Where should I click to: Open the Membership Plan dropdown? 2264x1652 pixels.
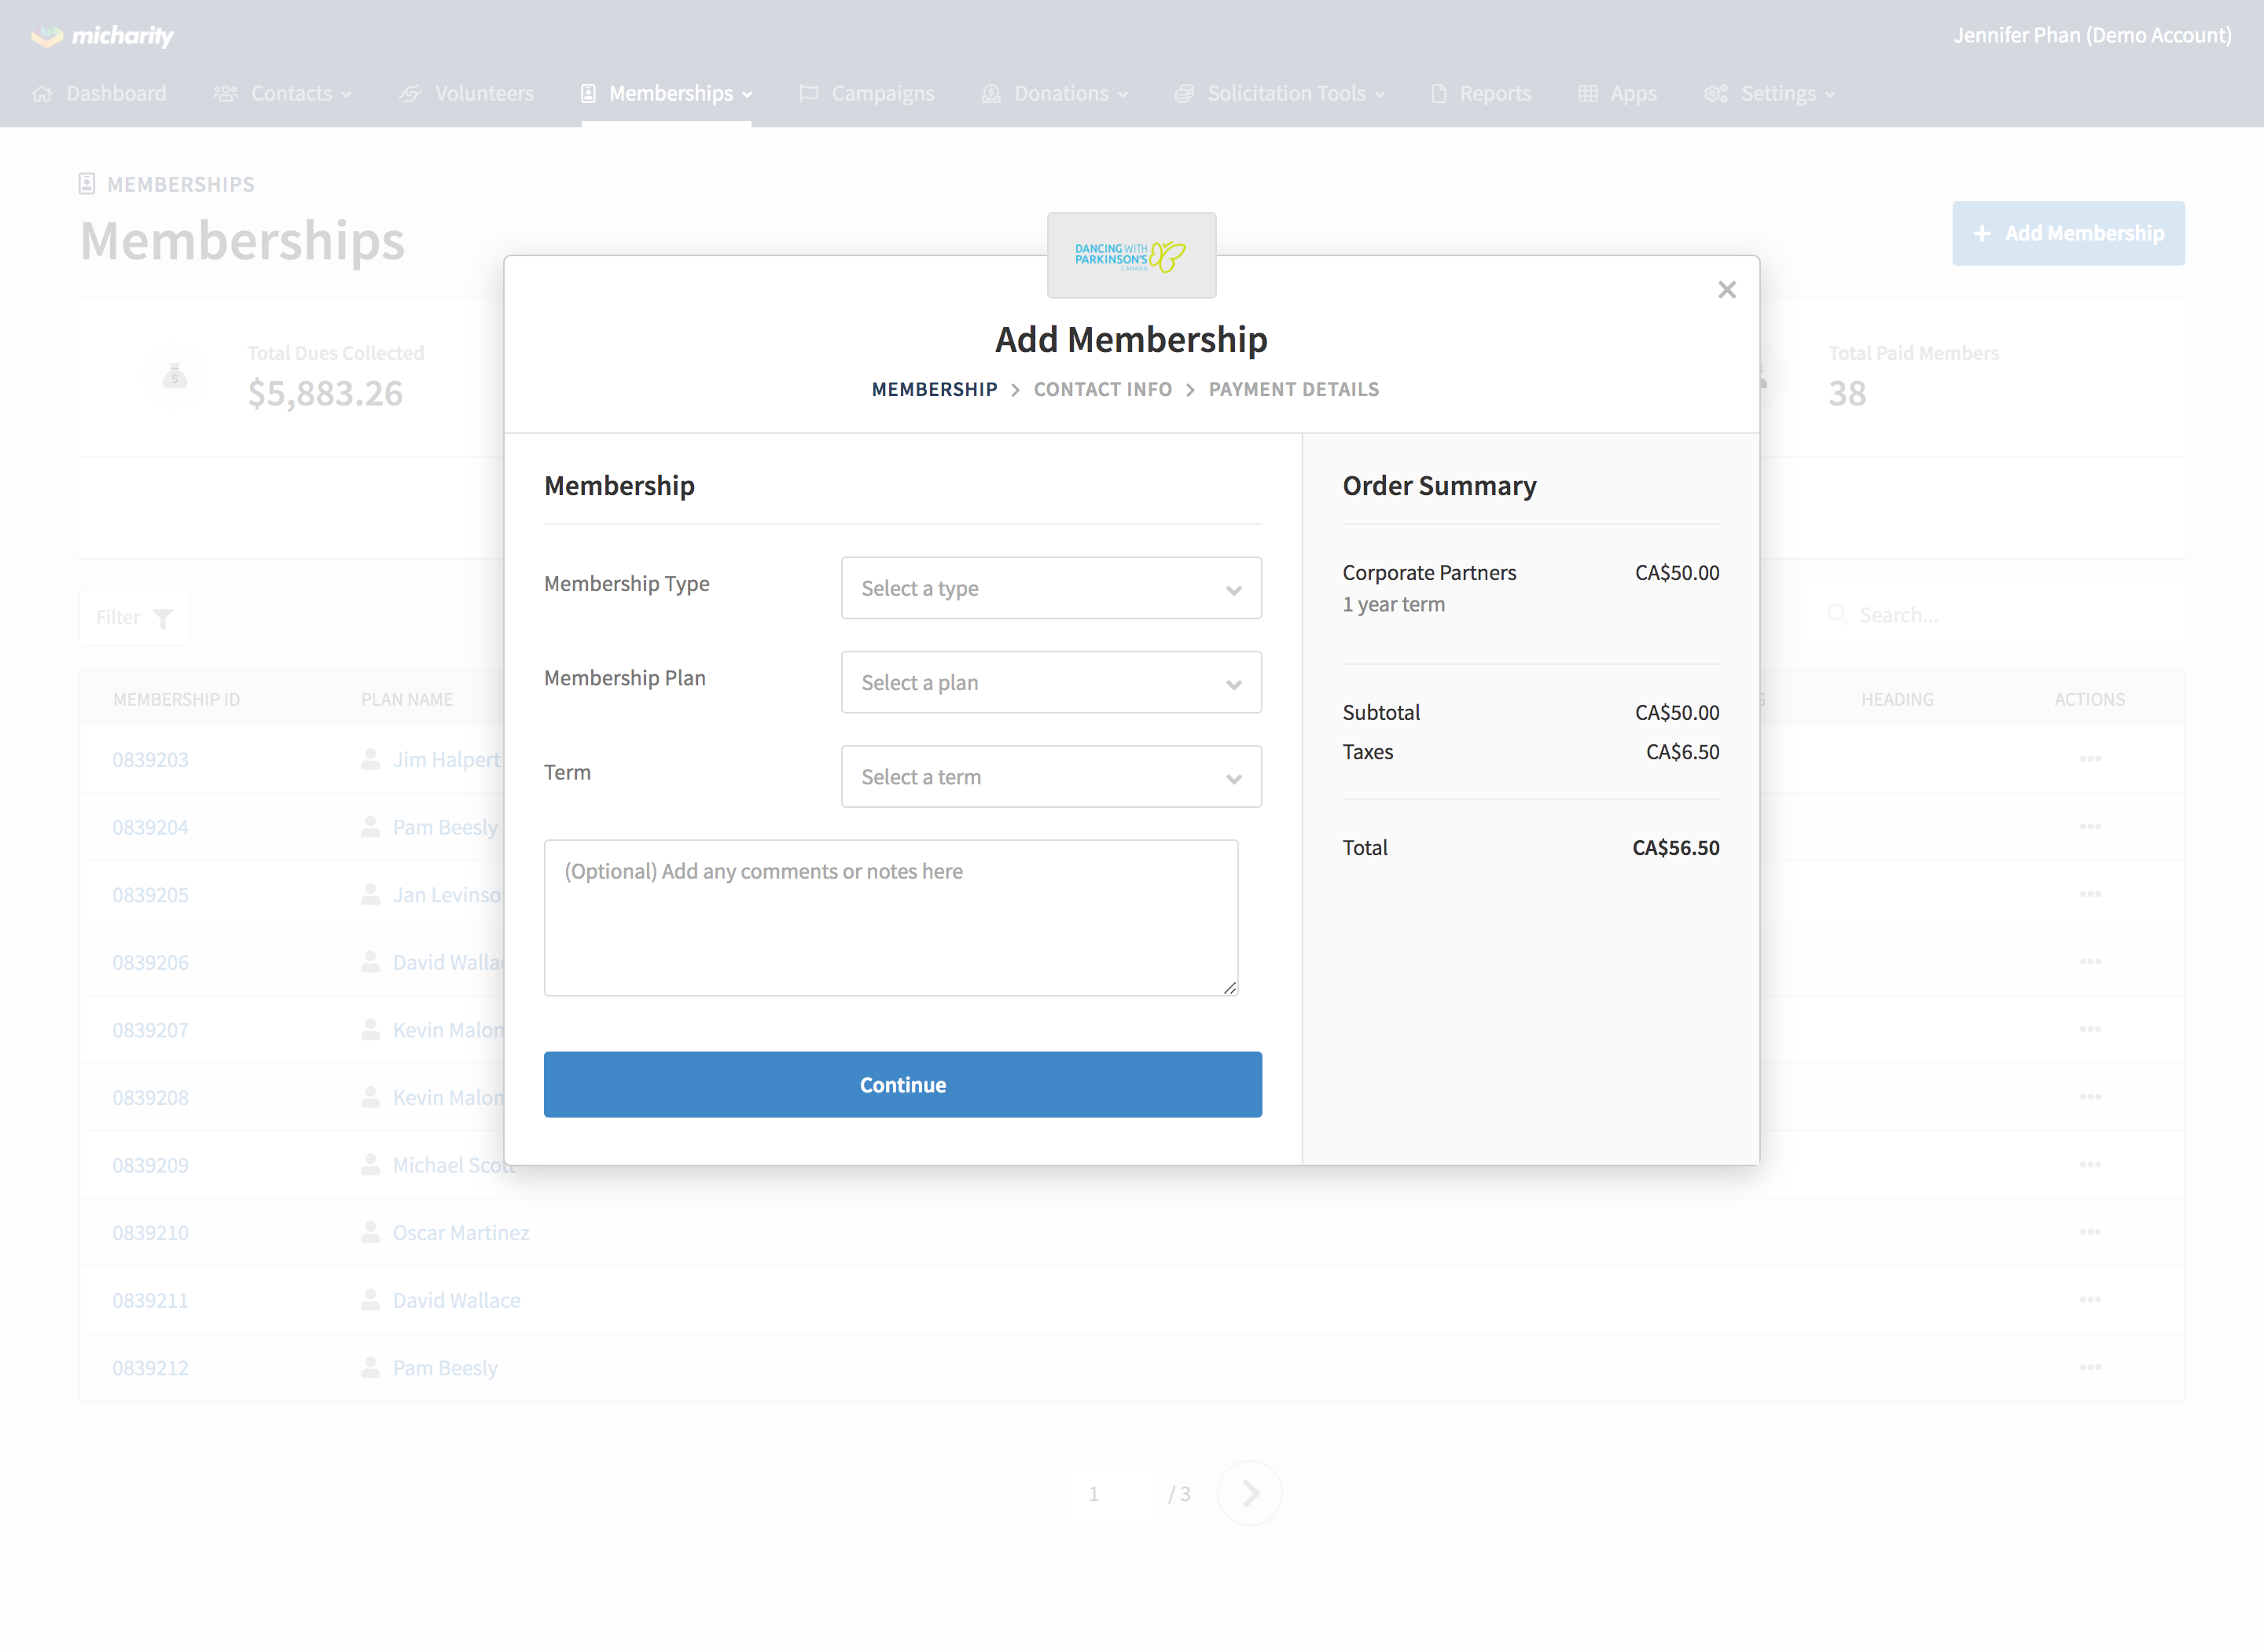coord(1051,682)
